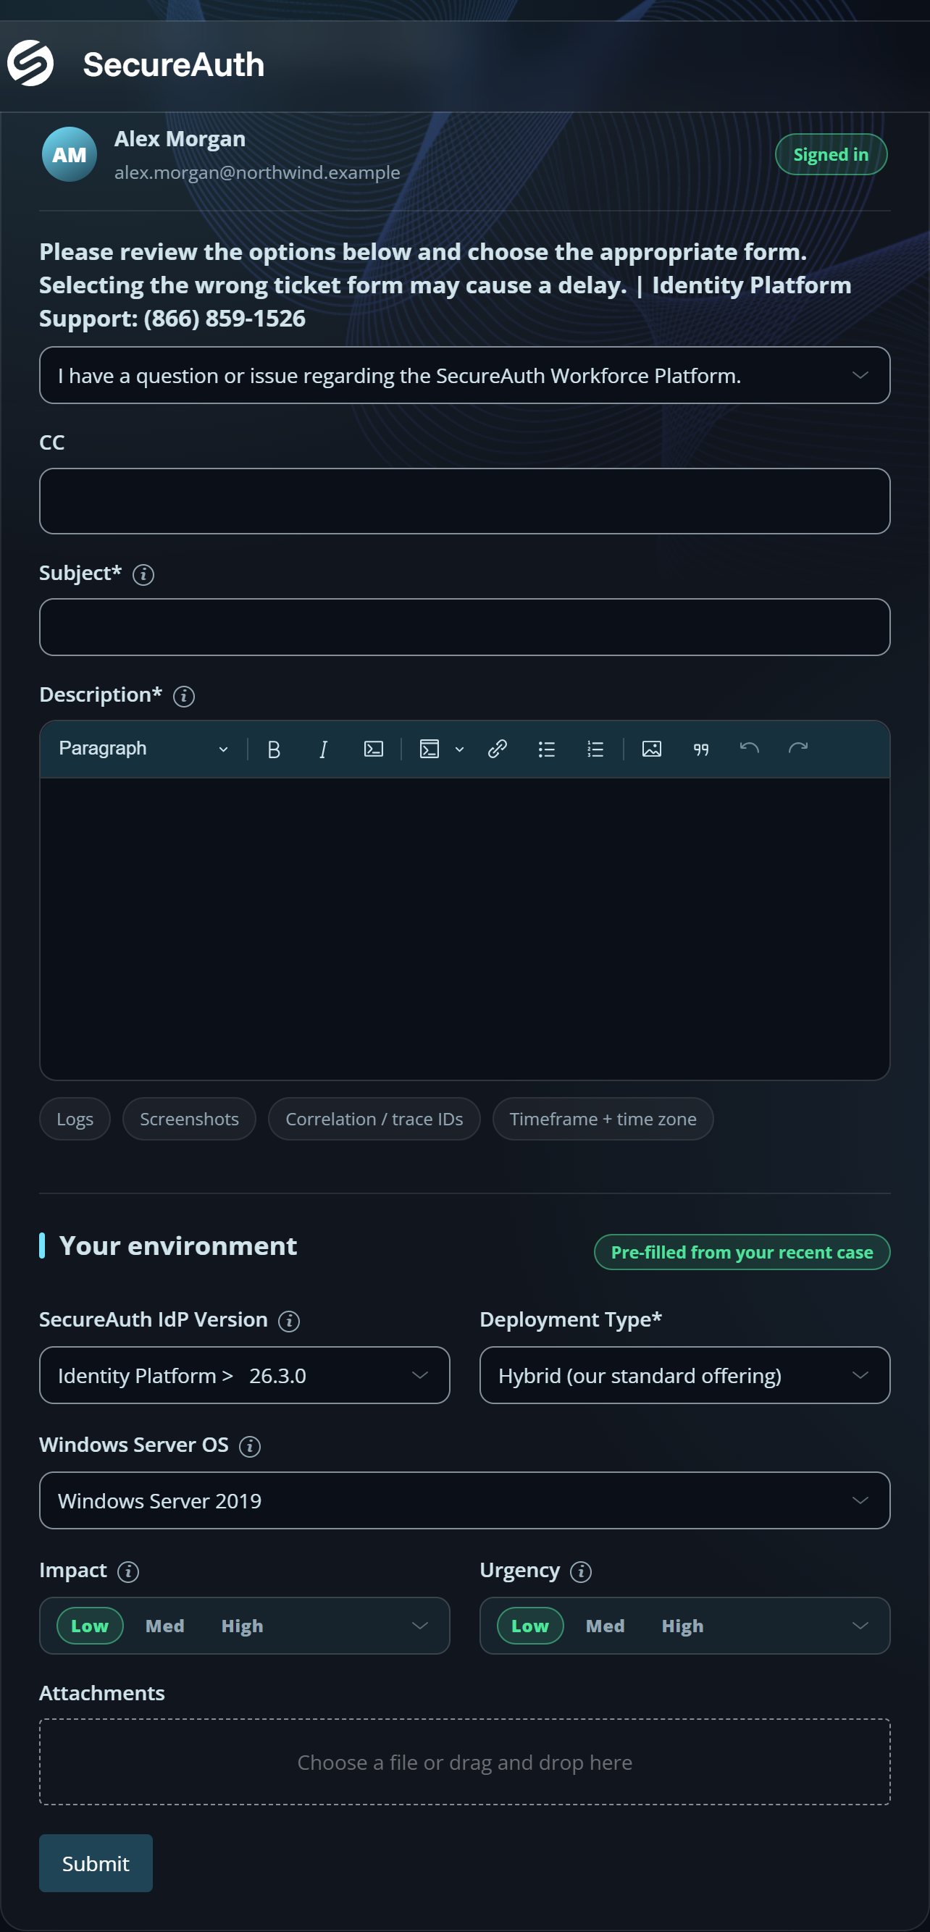This screenshot has height=1932, width=930.
Task: Select Med impact option
Action: point(165,1626)
